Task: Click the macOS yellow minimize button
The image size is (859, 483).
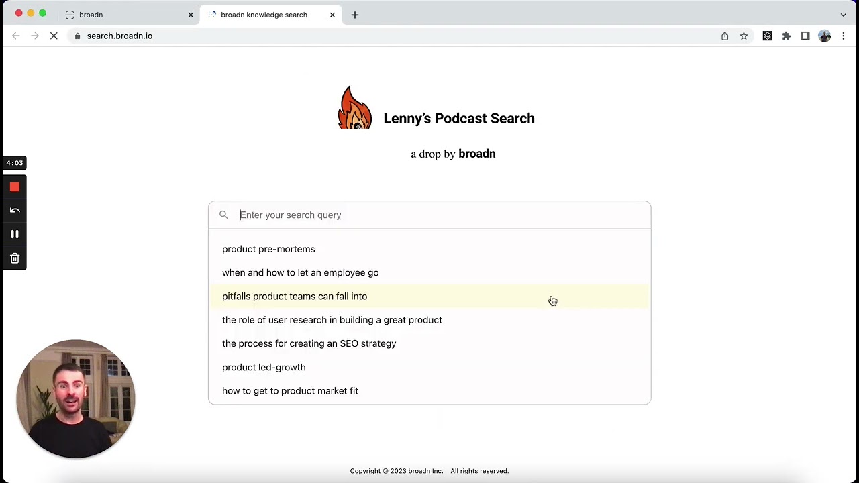Action: click(31, 13)
